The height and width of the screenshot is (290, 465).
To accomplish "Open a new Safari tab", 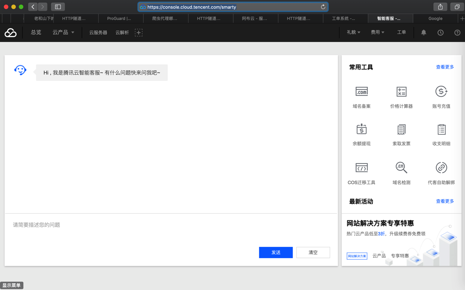I will (462, 18).
